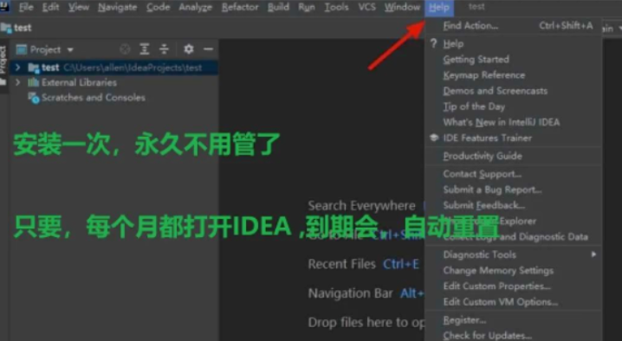Open the Refactor menu
The height and width of the screenshot is (341, 622).
[240, 7]
